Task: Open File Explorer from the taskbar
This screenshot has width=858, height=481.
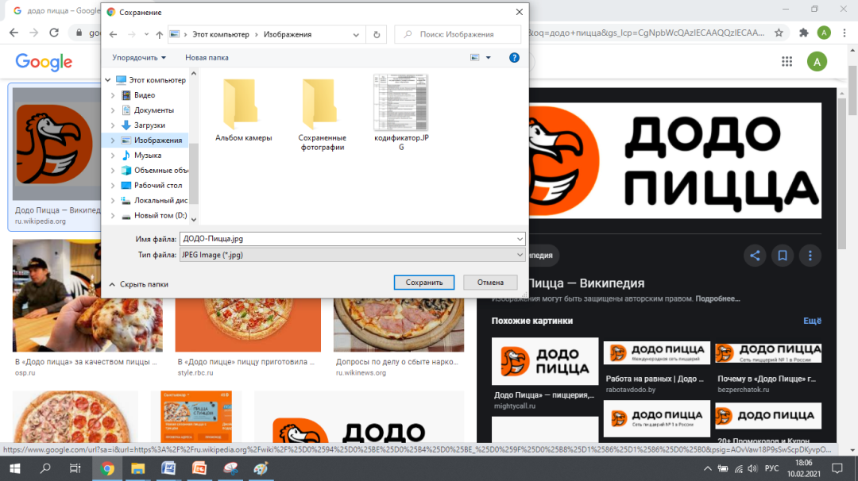Action: [138, 468]
